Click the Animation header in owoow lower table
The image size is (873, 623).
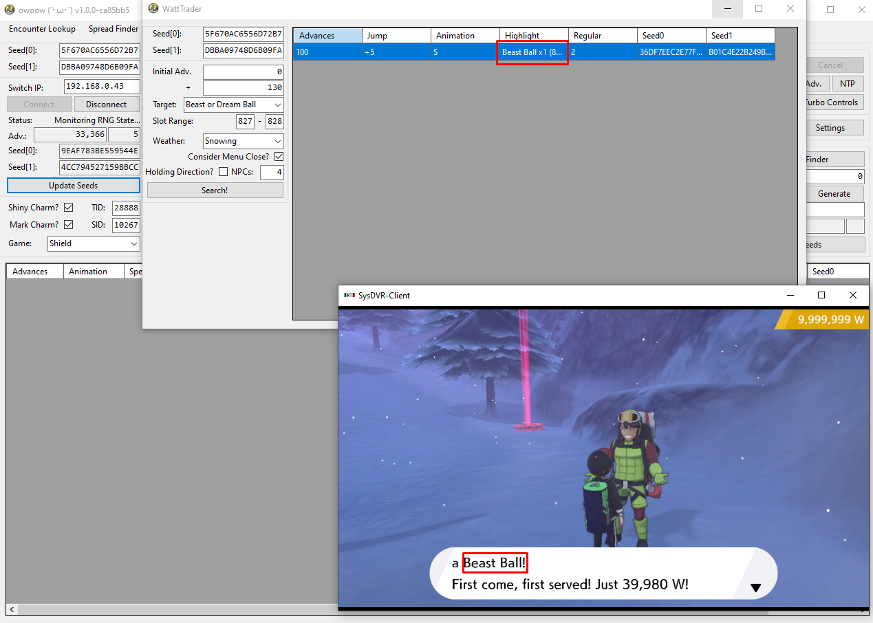coord(94,272)
